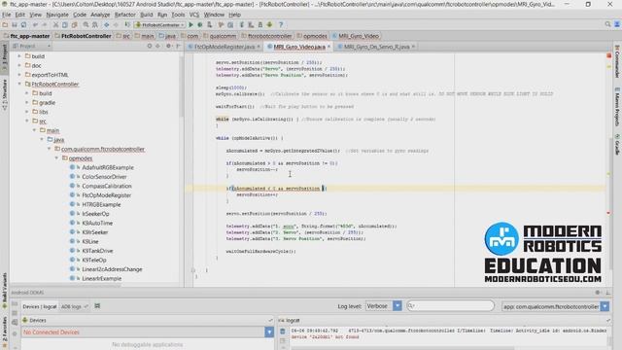Select ColorSensorDriver class in tree

[104, 177]
